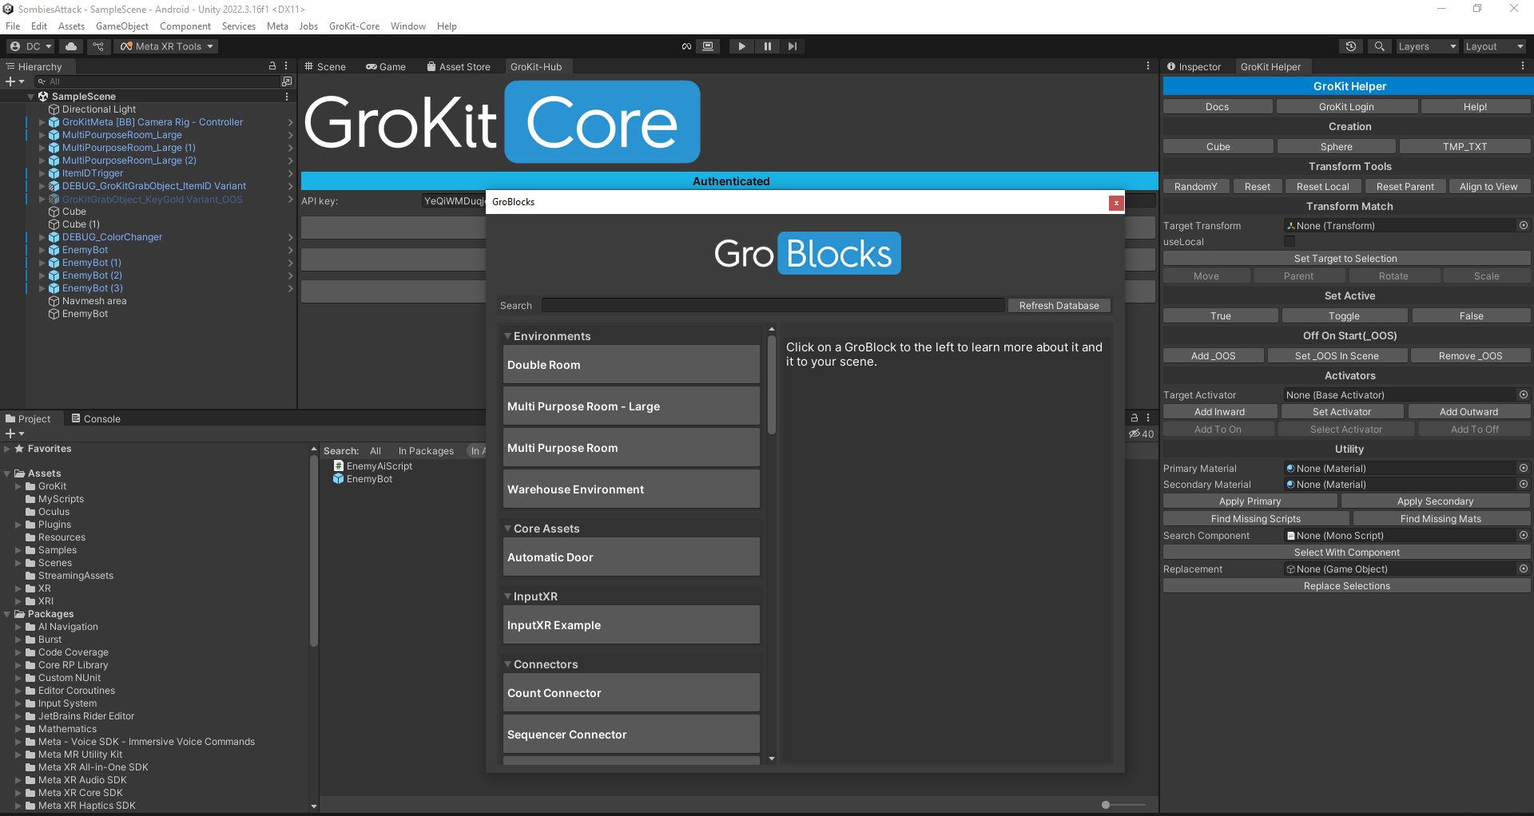Open the Meta XR Tools dropdown
Viewport: 1534px width, 816px height.
[167, 46]
